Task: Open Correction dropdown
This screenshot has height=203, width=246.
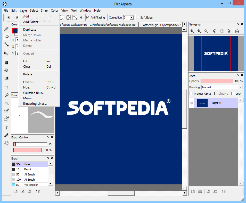Action: 132,17
